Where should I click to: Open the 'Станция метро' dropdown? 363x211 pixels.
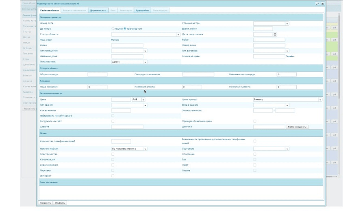point(287,24)
